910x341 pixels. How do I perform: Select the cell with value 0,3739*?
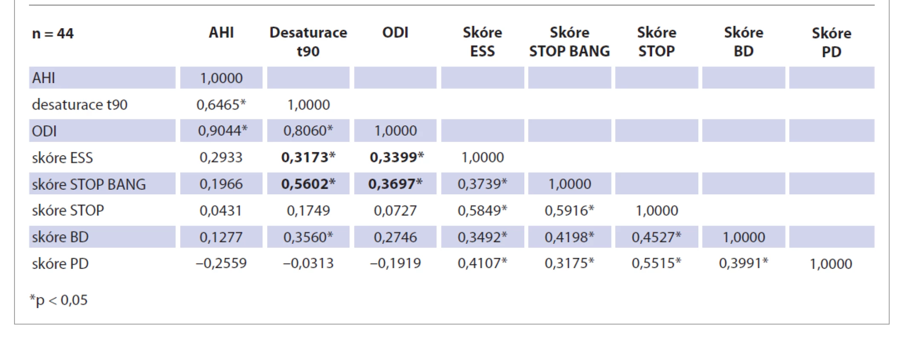click(482, 184)
